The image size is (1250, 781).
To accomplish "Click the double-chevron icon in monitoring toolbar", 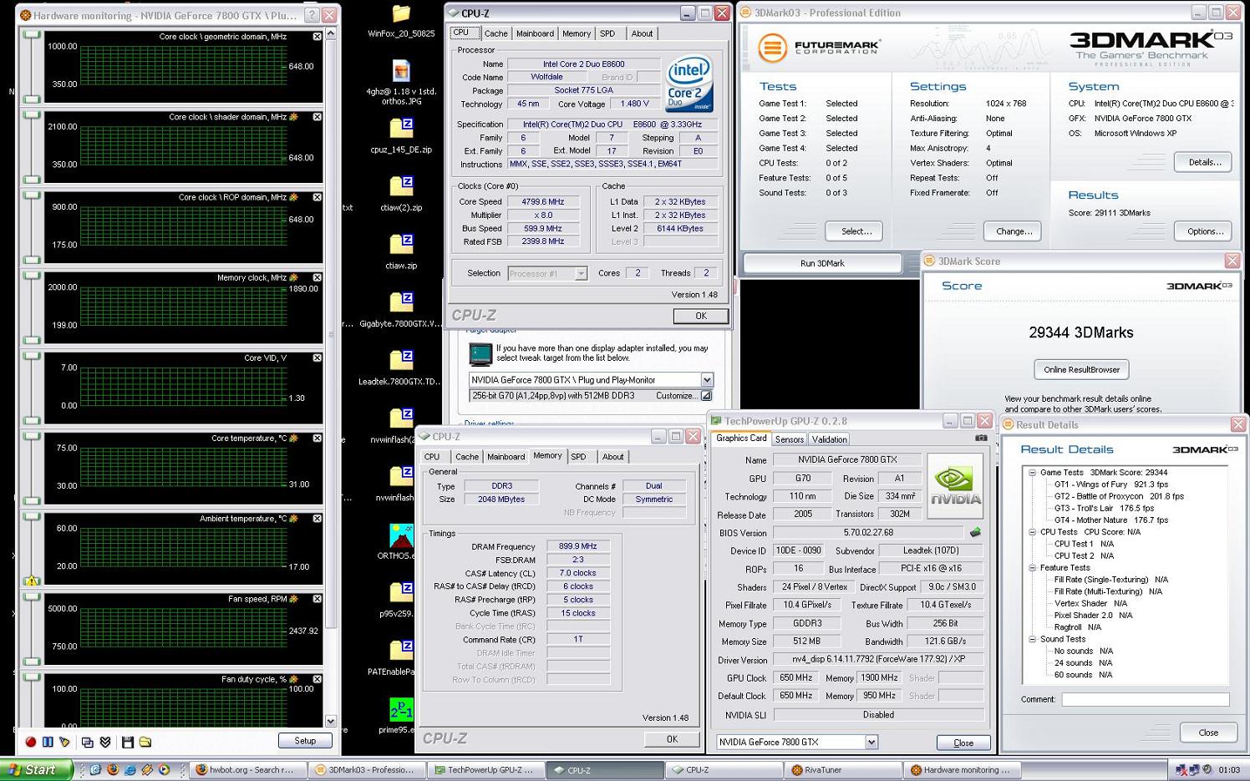I will click(105, 742).
